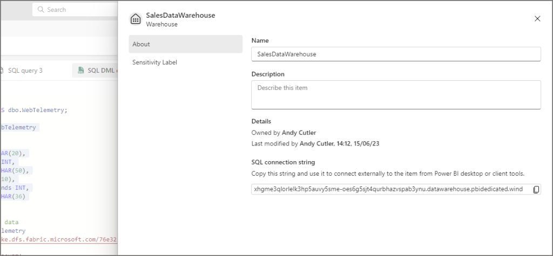Copy the SQL connection string

536,190
